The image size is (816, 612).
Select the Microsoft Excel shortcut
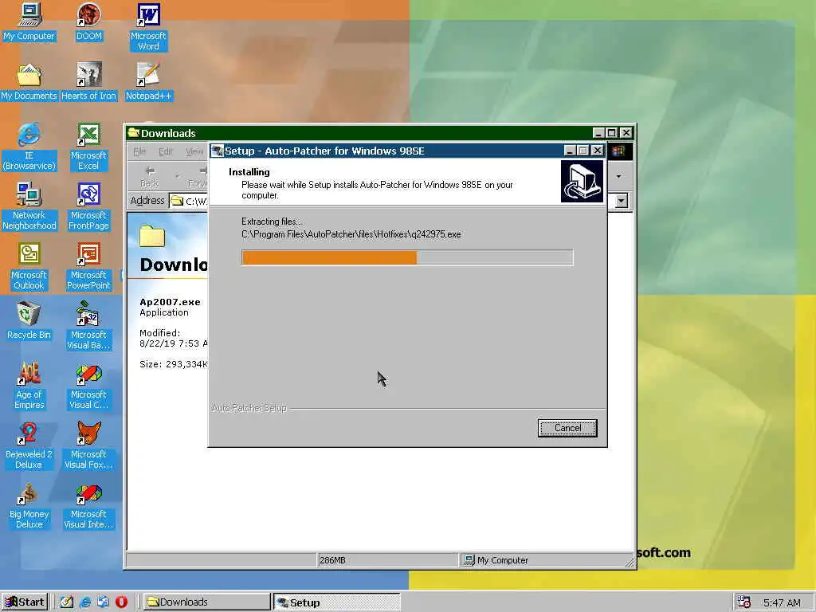click(88, 147)
